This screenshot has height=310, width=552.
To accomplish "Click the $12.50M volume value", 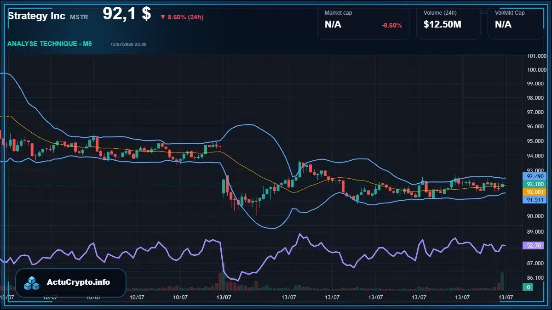I will click(443, 24).
